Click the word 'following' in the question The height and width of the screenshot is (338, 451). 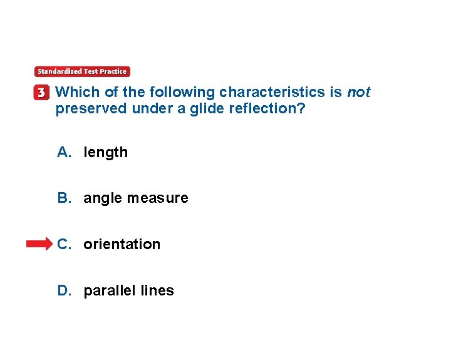coord(182,93)
